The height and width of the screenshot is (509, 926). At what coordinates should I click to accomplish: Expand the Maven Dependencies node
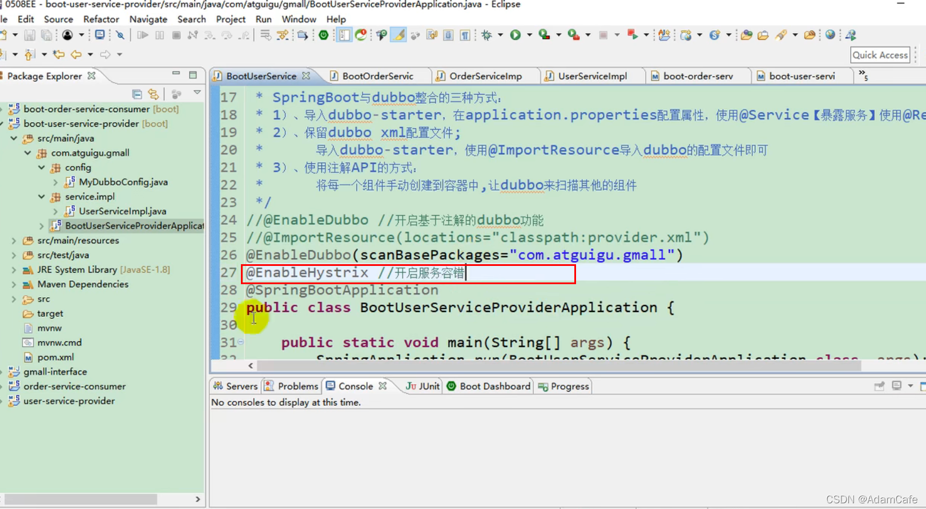pyautogui.click(x=14, y=284)
